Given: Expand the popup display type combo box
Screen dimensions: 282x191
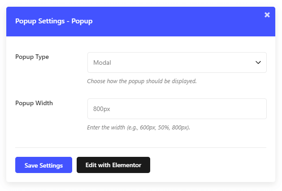Looking at the screenshot, I should pyautogui.click(x=177, y=62).
